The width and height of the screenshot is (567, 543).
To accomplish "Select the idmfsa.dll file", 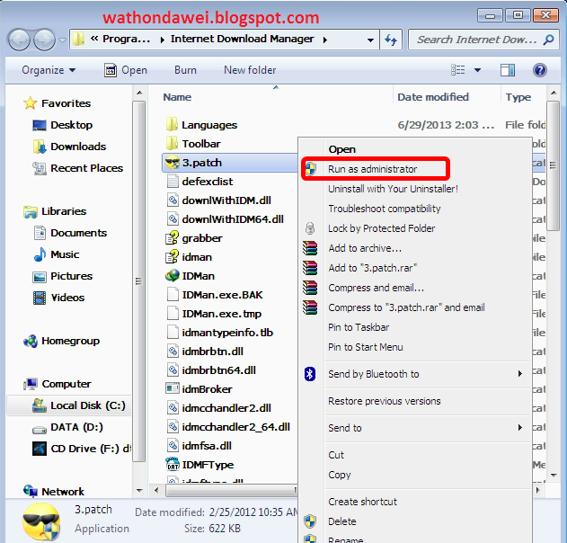I will pyautogui.click(x=207, y=446).
